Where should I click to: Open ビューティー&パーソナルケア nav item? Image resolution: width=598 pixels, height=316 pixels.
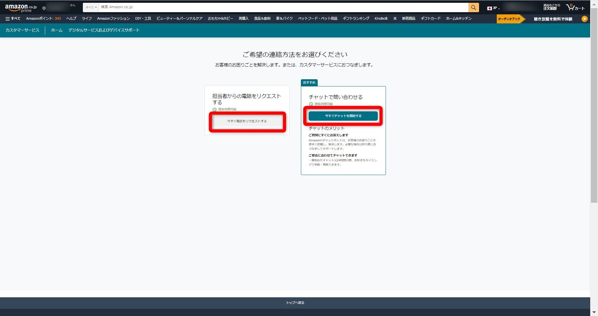point(179,19)
